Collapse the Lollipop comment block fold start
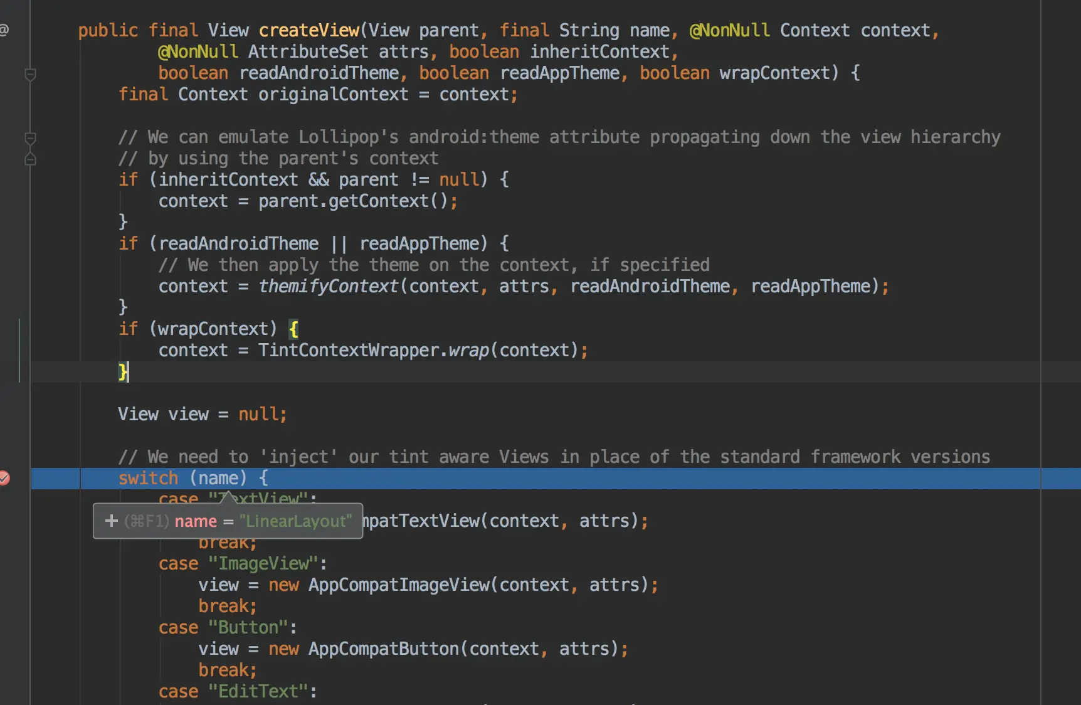This screenshot has height=705, width=1081. coord(30,137)
